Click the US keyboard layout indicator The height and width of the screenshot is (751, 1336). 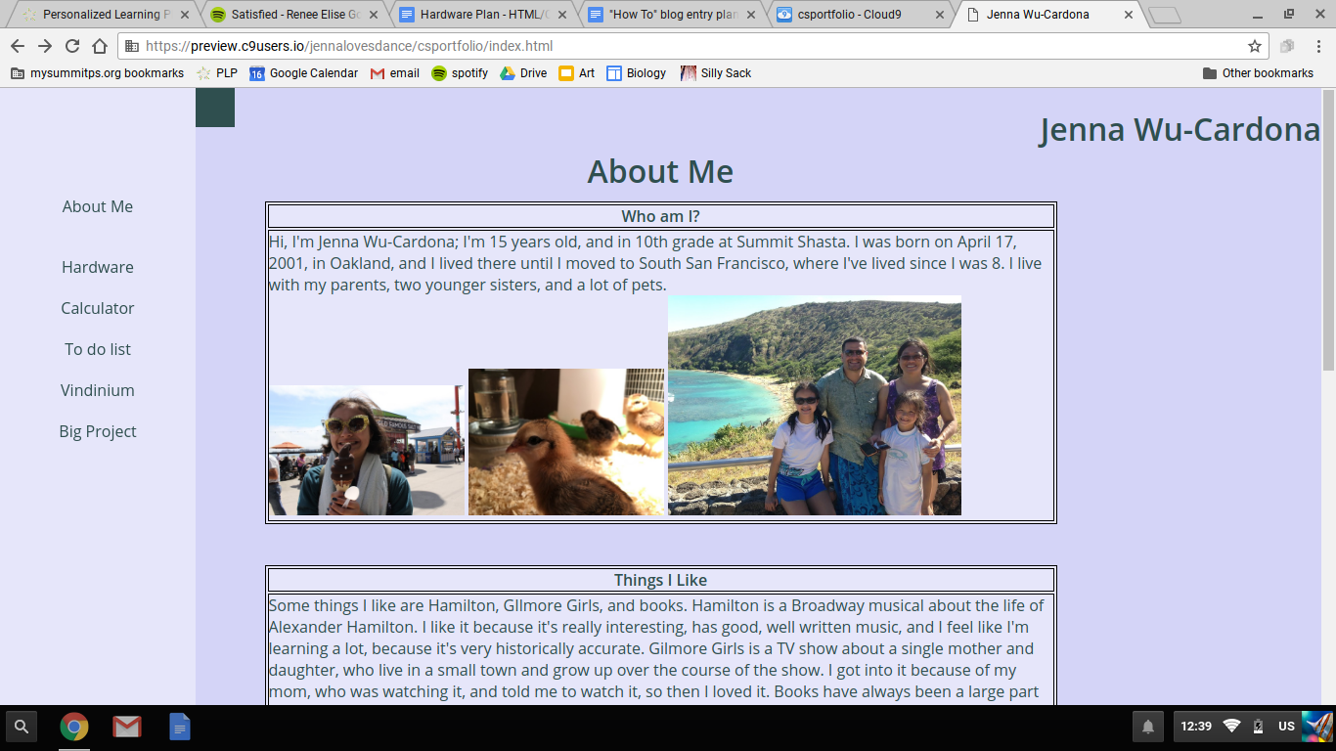[x=1286, y=727]
